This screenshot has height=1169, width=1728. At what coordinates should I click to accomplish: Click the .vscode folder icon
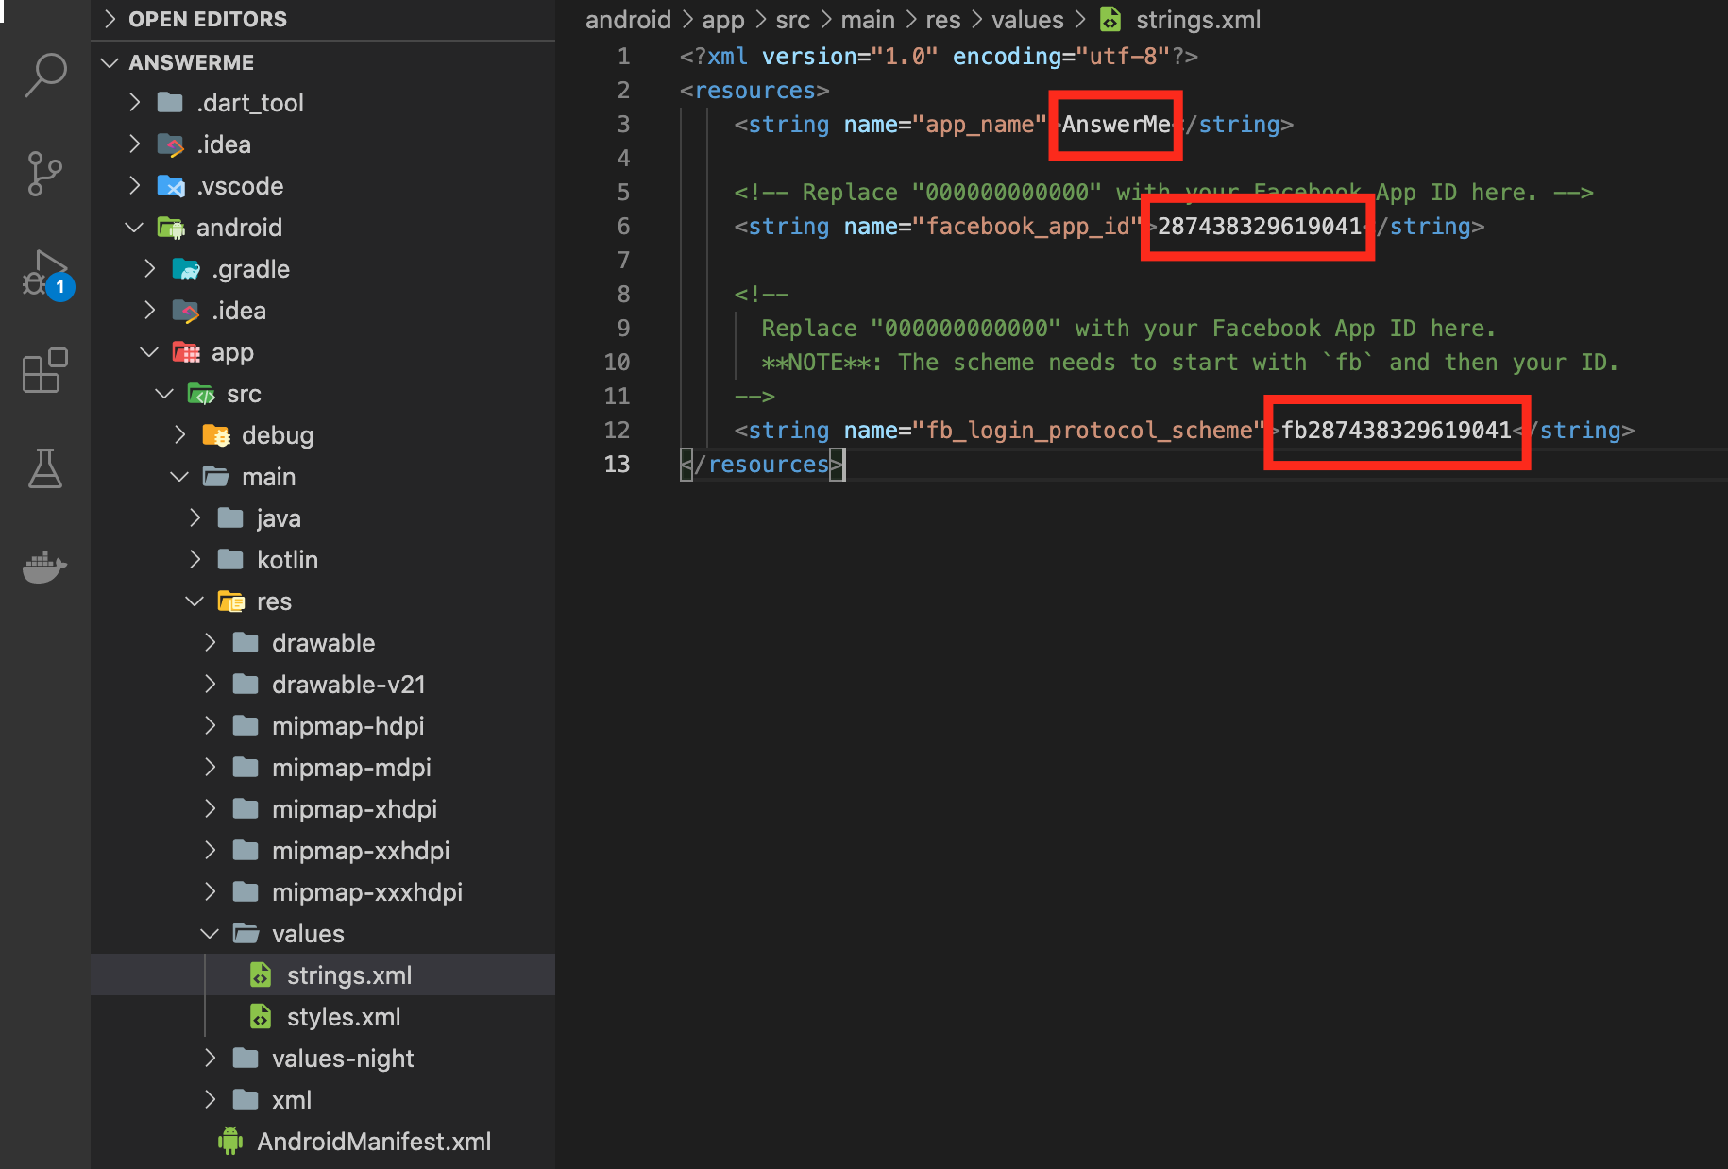(171, 186)
